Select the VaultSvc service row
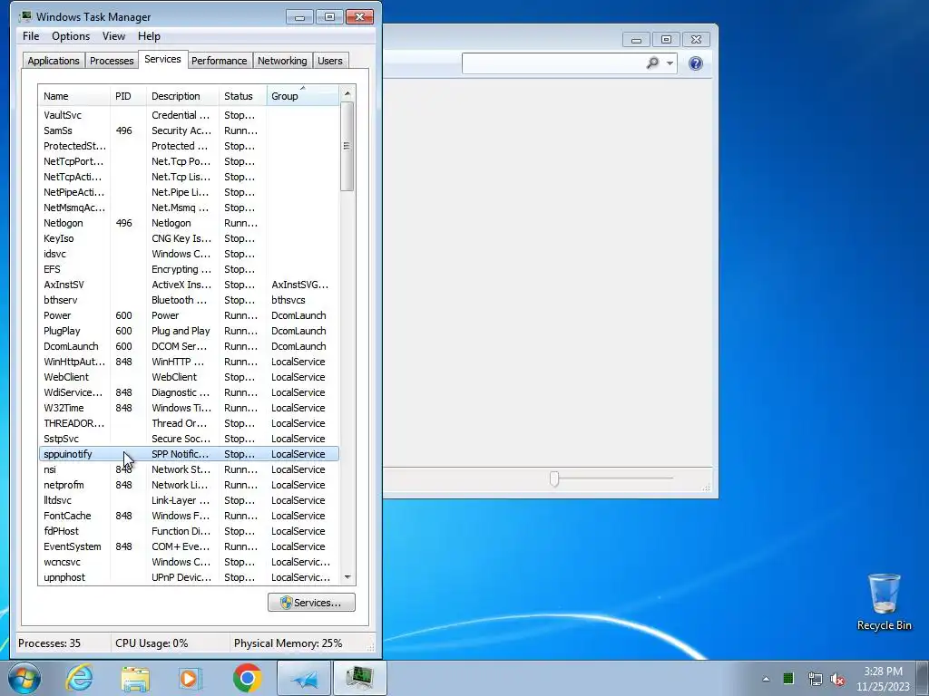Image resolution: width=929 pixels, height=696 pixels. pos(189,115)
